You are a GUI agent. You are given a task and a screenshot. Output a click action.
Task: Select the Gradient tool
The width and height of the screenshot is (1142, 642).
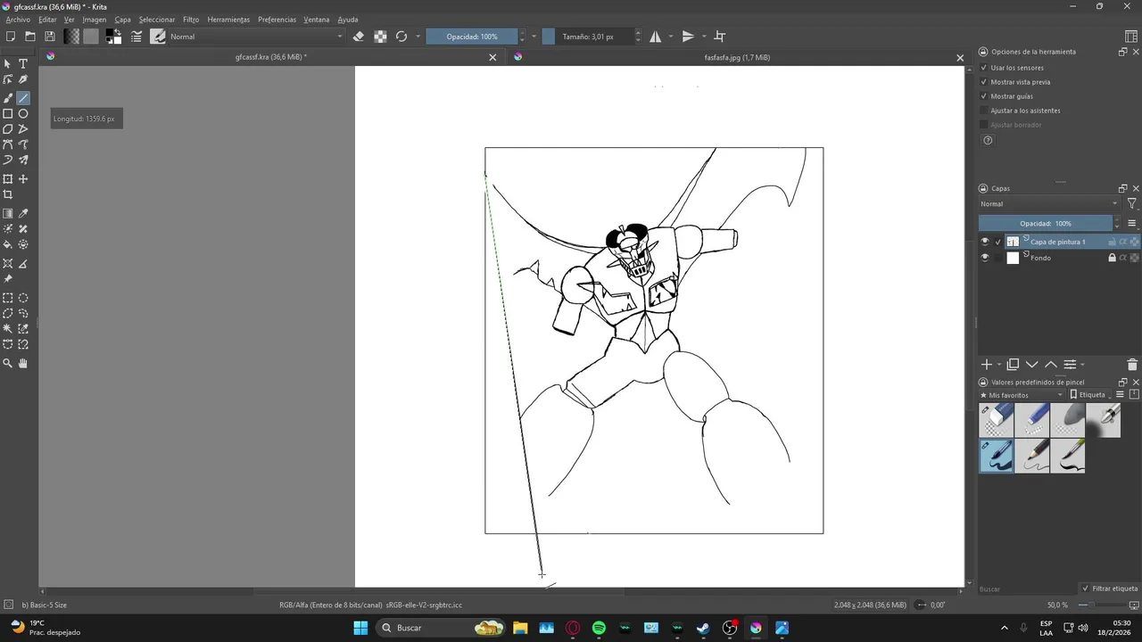pyautogui.click(x=8, y=214)
